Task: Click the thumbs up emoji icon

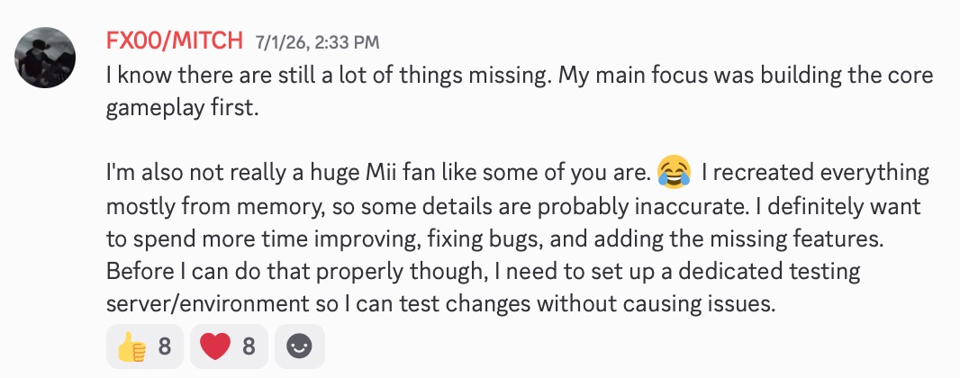Action: (x=131, y=346)
